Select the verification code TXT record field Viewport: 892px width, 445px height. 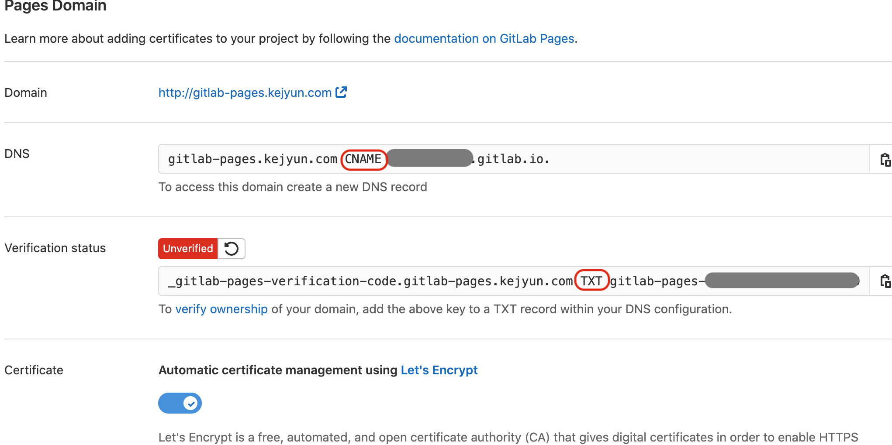[x=514, y=281]
